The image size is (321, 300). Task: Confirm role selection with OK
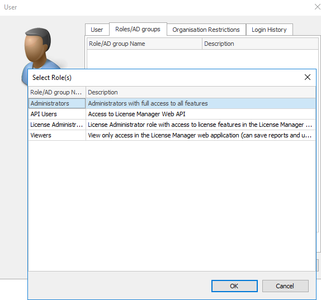pos(234,286)
